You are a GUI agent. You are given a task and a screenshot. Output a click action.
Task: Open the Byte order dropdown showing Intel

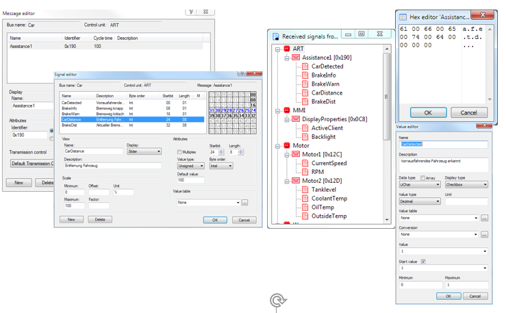[x=220, y=166]
